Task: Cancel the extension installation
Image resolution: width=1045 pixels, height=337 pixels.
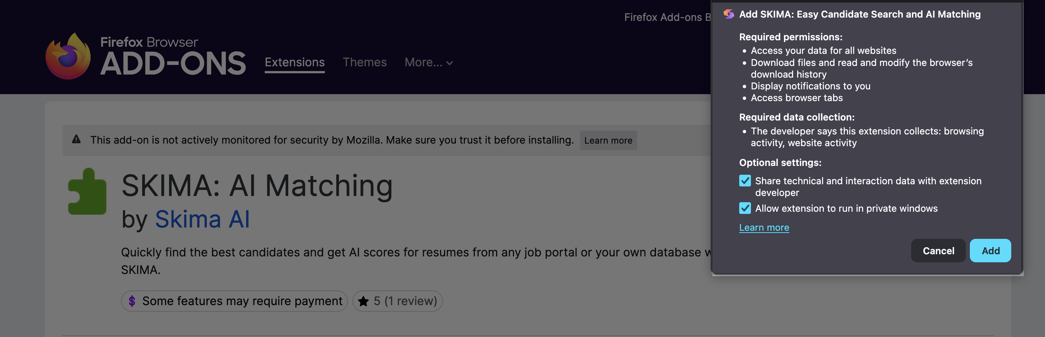Action: (x=938, y=251)
